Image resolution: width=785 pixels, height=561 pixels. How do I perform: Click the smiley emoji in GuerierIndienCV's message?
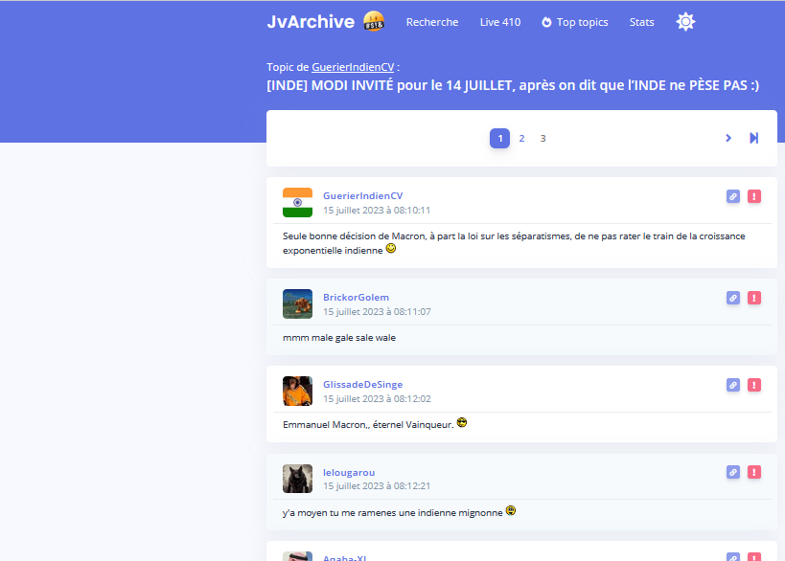pyautogui.click(x=391, y=248)
